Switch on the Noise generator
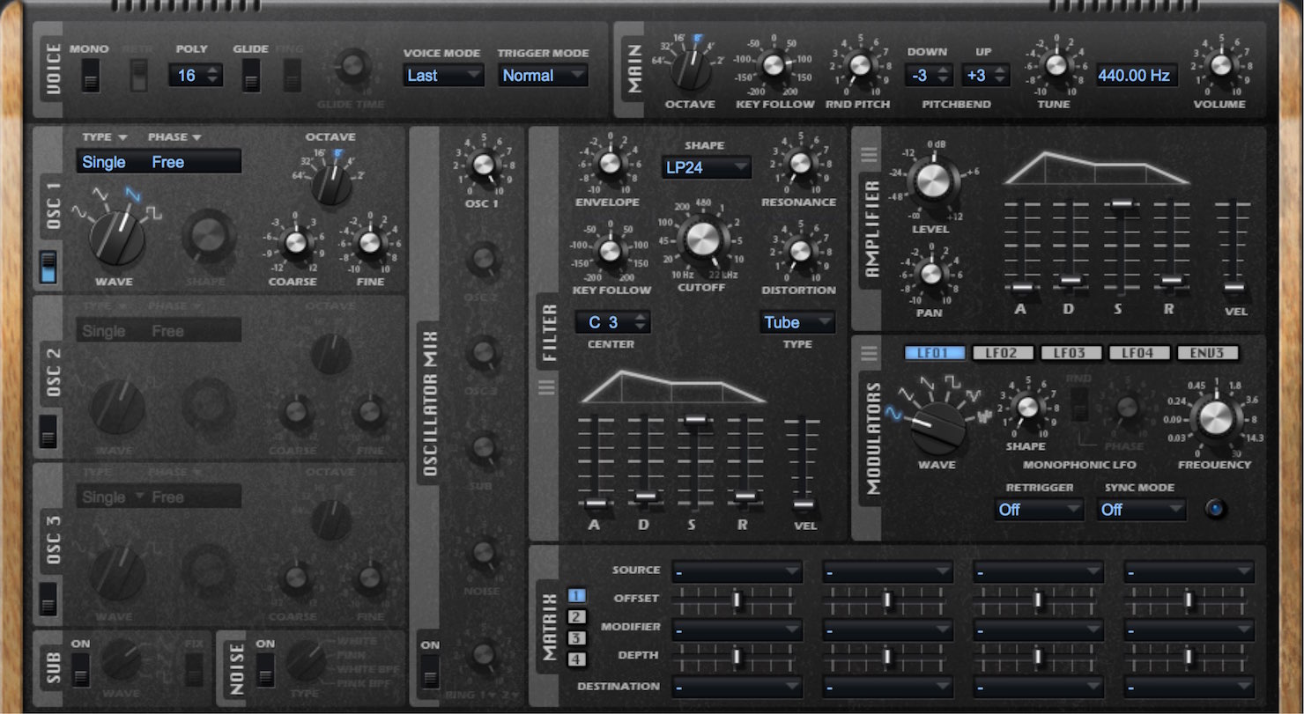 tap(264, 669)
